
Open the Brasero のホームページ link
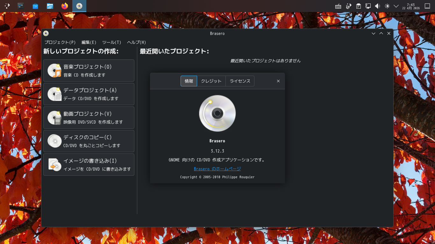coord(217,169)
